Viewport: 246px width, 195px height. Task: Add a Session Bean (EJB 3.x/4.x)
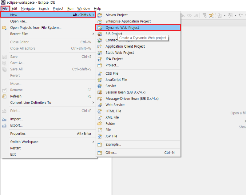(138, 92)
